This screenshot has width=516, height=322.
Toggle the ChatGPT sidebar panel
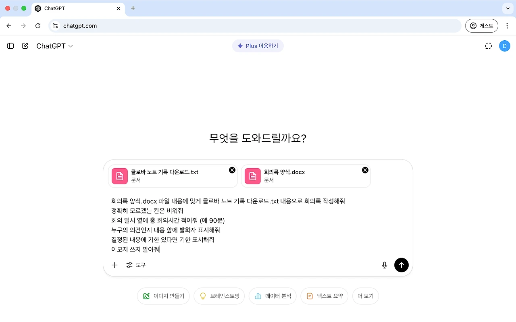click(x=10, y=46)
